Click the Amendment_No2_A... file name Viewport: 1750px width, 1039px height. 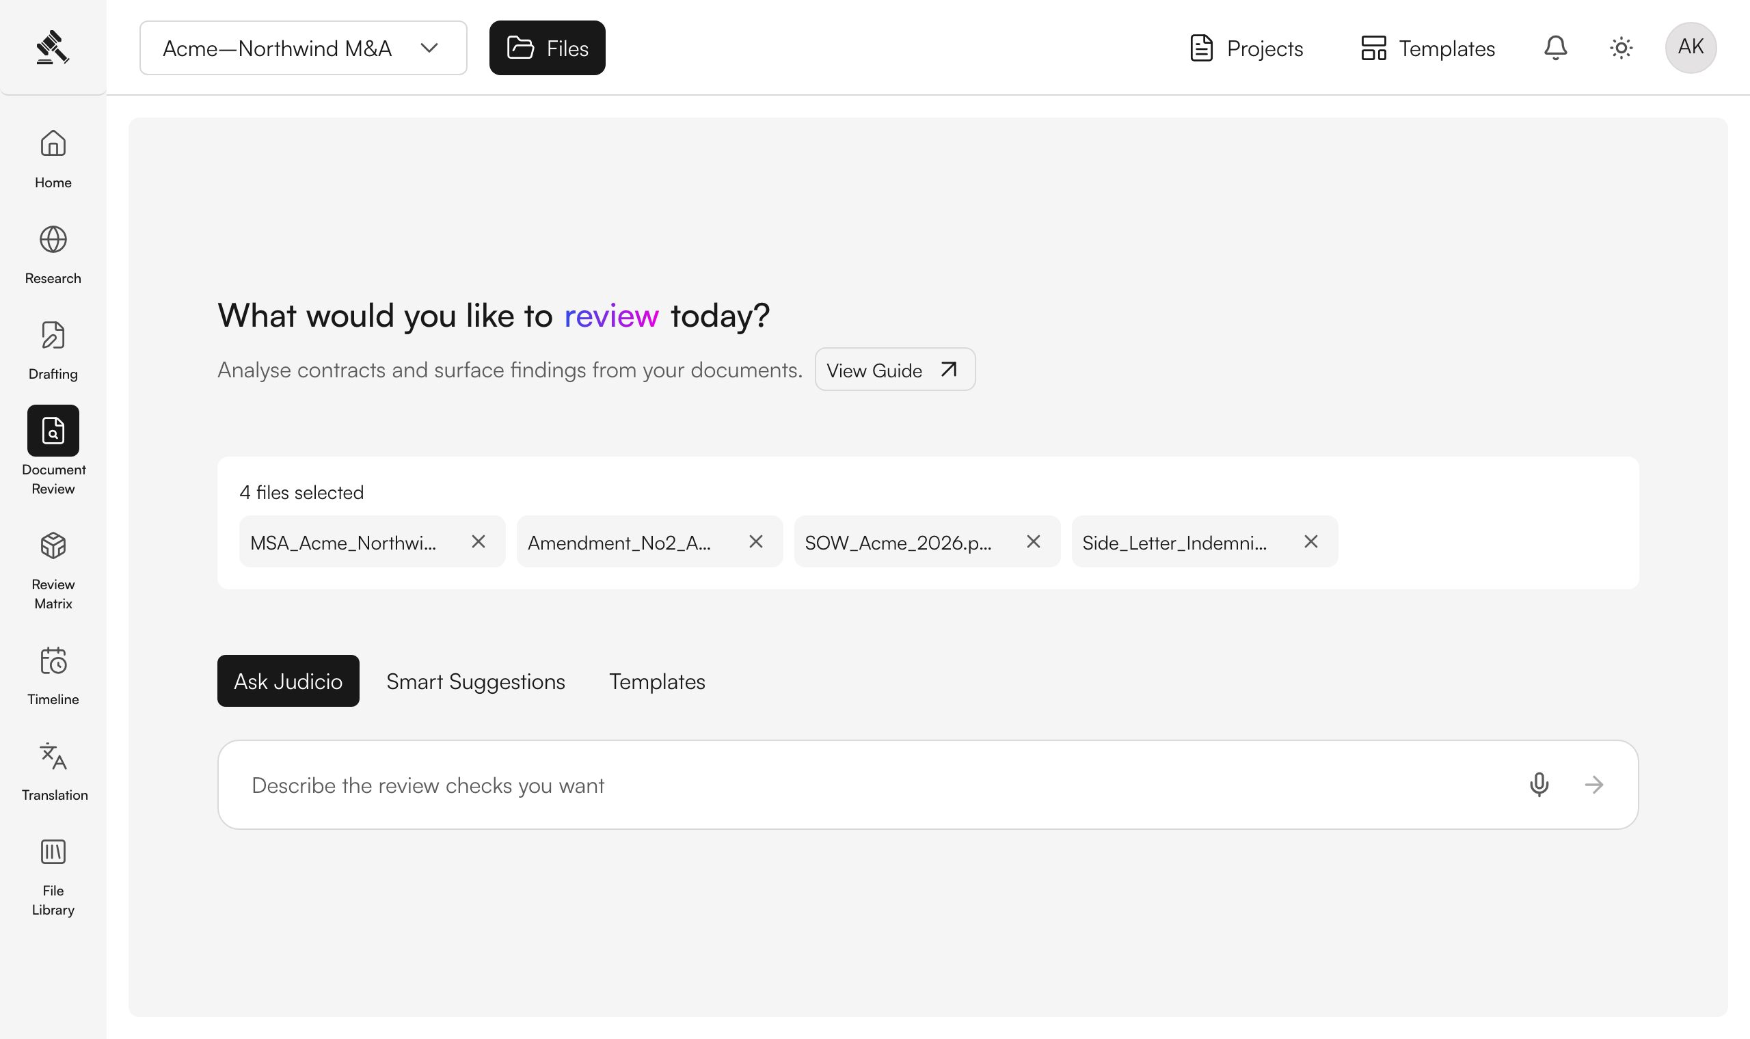pos(619,543)
